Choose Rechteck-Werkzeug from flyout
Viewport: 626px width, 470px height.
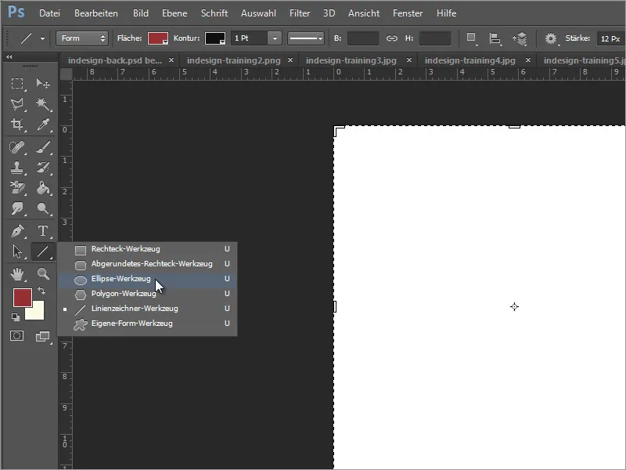tap(147, 249)
